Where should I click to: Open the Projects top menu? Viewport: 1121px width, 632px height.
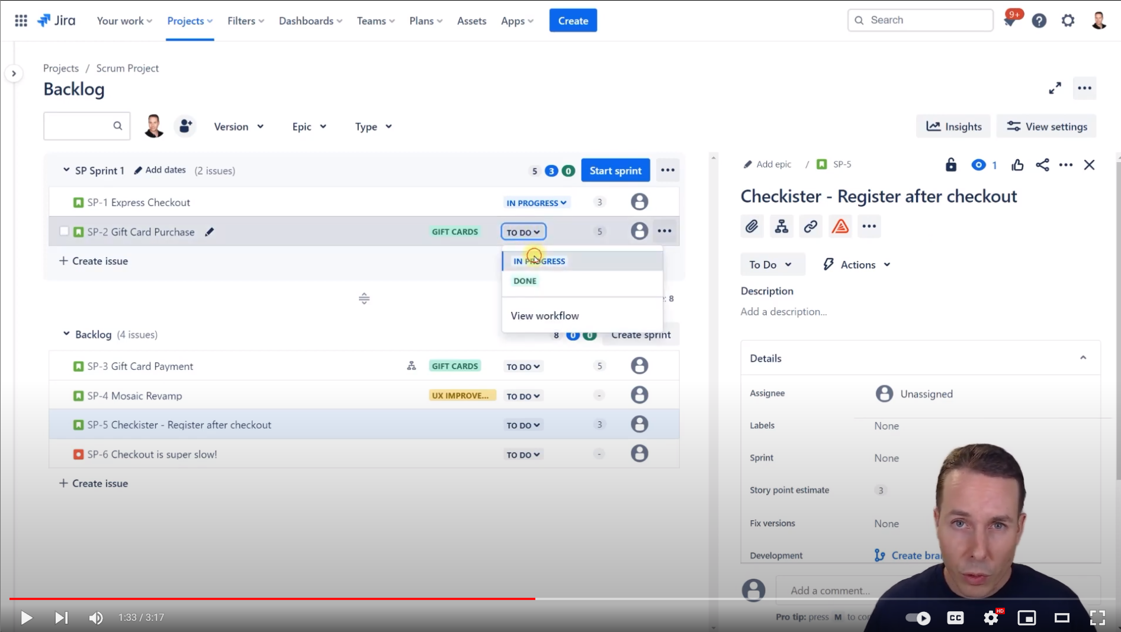pos(189,21)
